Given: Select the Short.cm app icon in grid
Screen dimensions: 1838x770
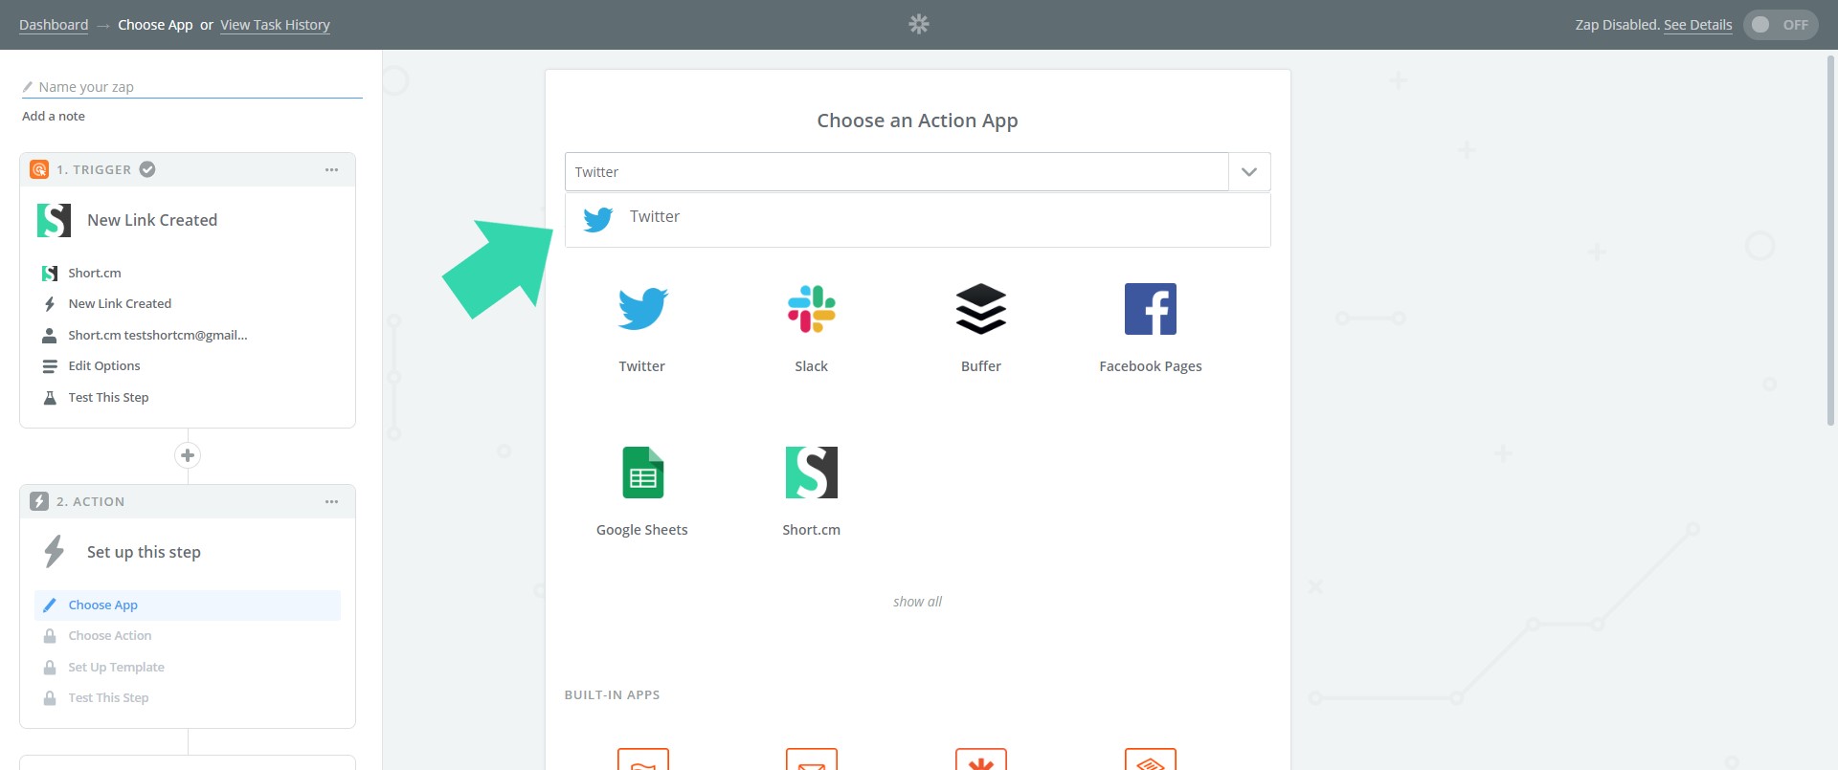Looking at the screenshot, I should click(x=811, y=473).
